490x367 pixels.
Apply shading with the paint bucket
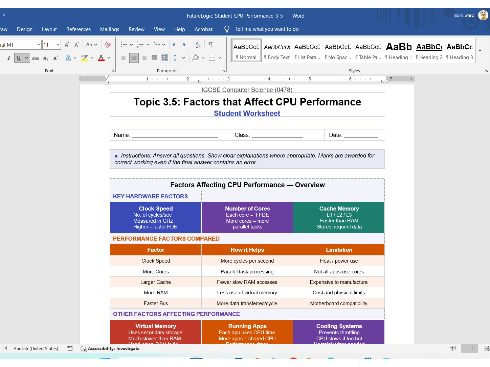tap(196, 58)
